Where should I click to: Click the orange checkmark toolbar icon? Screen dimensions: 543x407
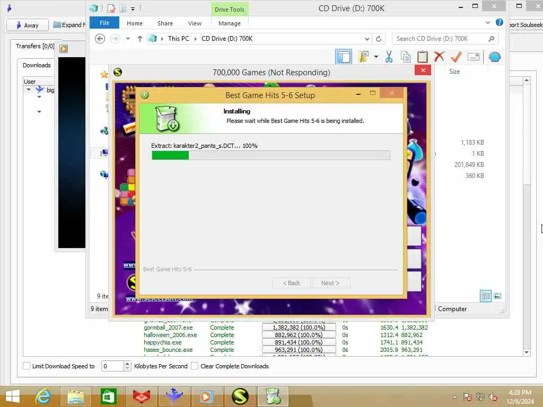(x=456, y=57)
